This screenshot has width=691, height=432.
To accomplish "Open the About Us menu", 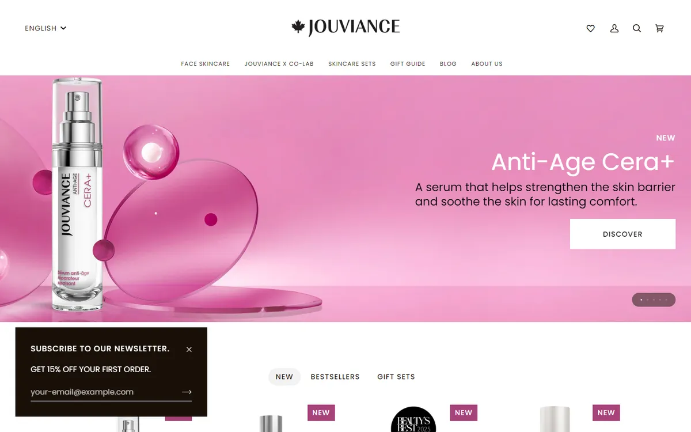I will [487, 64].
